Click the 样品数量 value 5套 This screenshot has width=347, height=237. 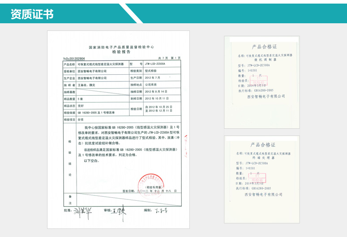click(x=81, y=98)
